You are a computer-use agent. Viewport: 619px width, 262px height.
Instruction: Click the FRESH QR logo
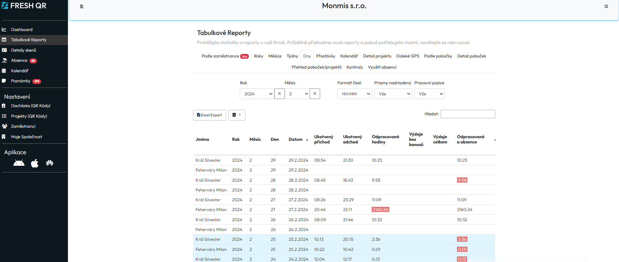(24, 6)
